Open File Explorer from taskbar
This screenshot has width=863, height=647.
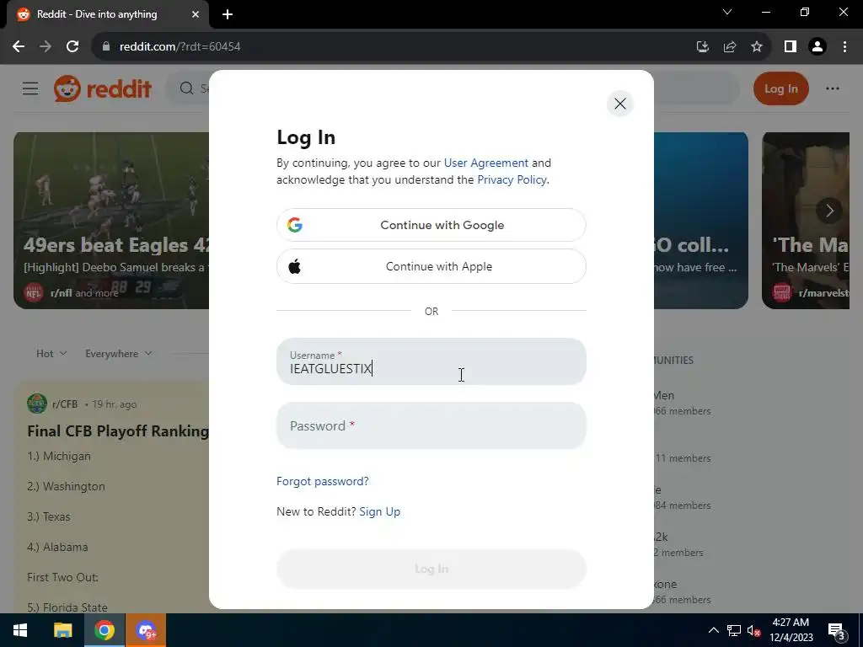(62, 630)
